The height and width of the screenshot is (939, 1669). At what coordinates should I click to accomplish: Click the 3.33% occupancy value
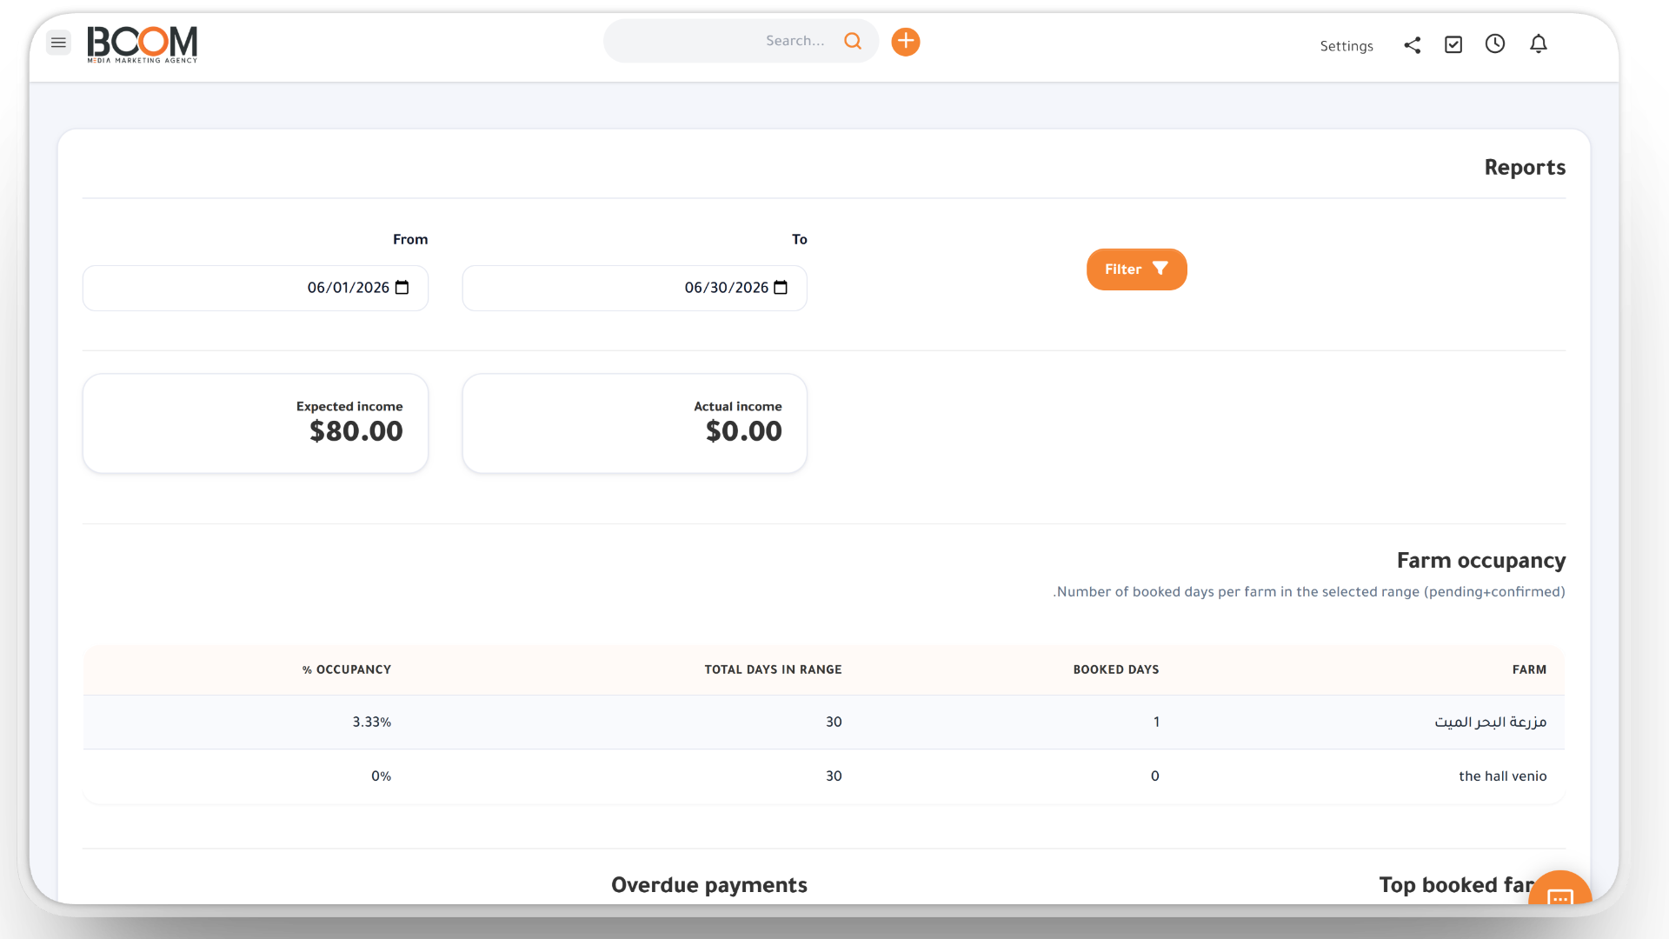[x=372, y=722]
